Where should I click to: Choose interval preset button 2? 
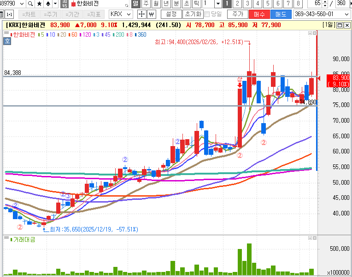coord(237,3)
